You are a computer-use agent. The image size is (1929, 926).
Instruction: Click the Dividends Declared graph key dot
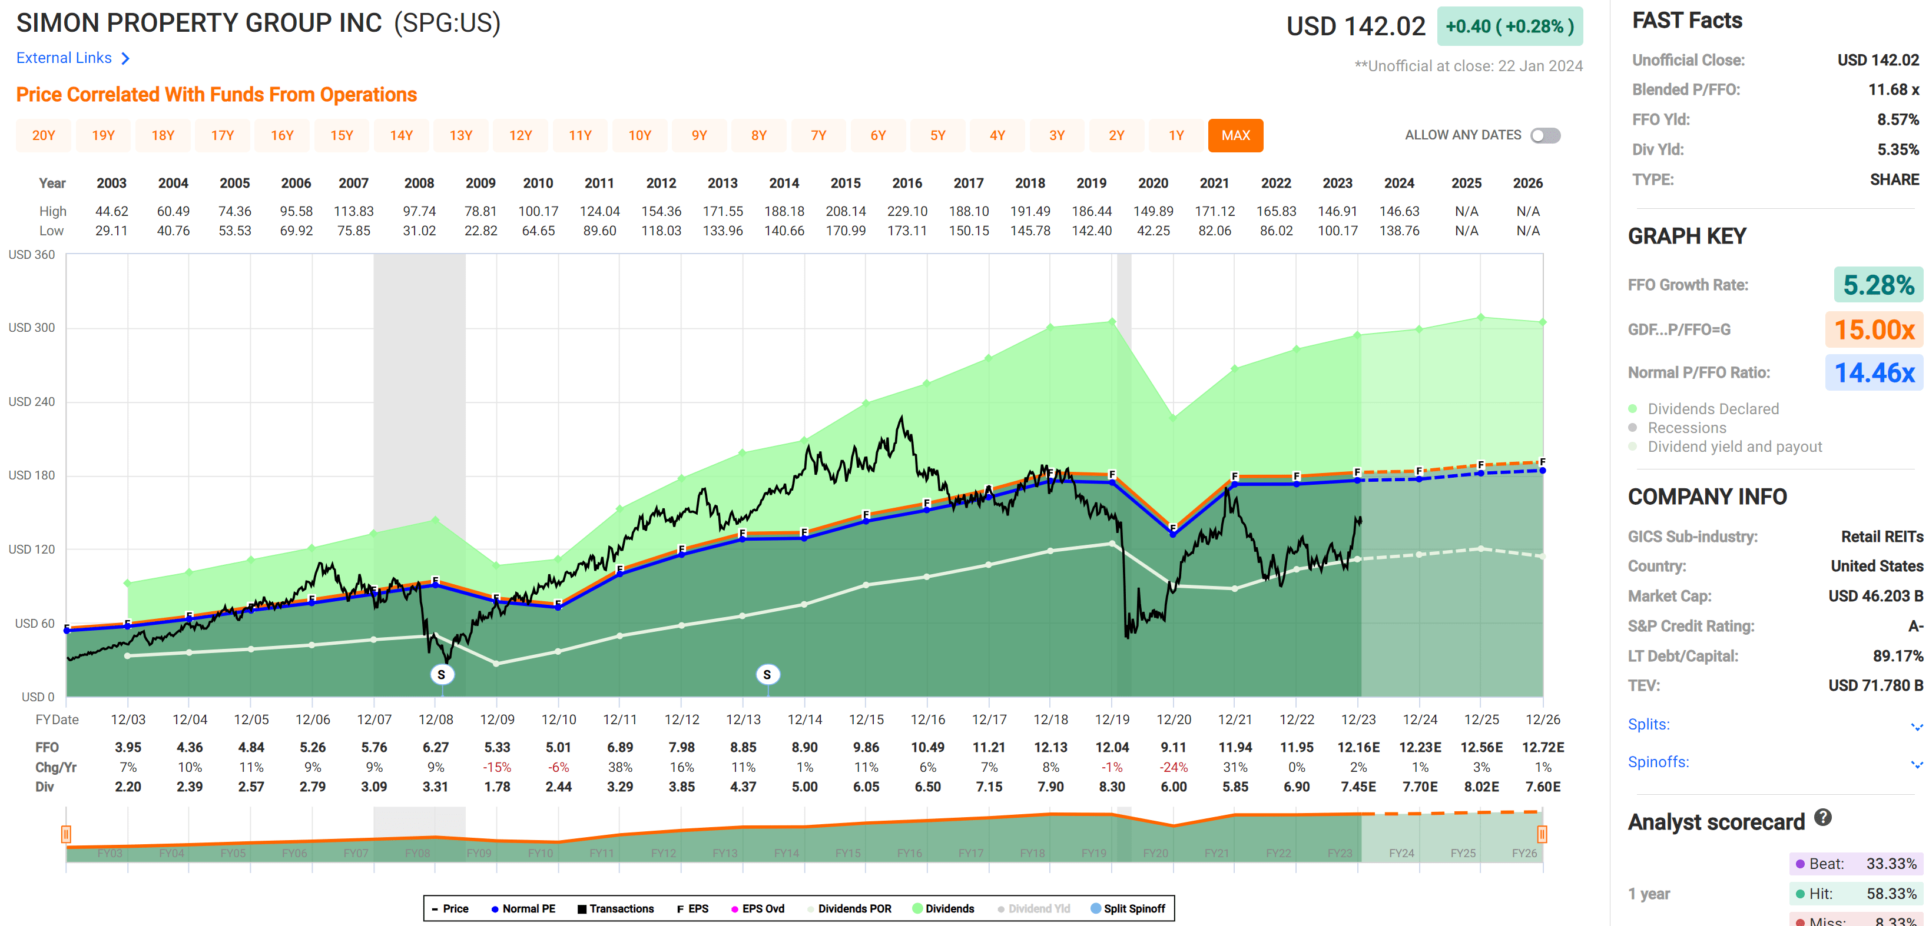click(x=1632, y=408)
